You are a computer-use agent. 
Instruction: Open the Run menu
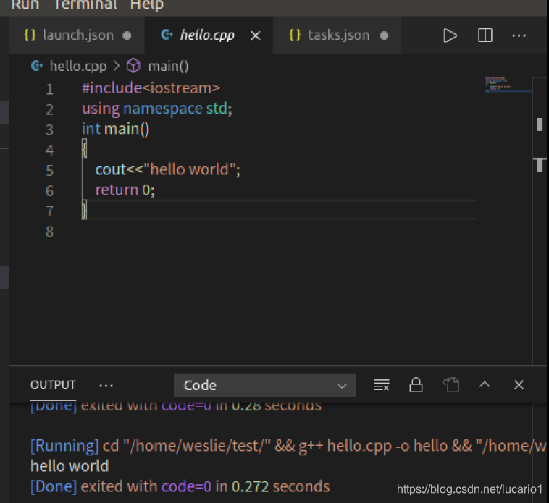click(x=25, y=5)
